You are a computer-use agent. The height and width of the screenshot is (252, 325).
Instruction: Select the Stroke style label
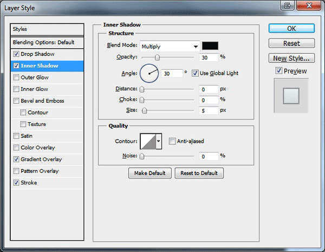29,183
